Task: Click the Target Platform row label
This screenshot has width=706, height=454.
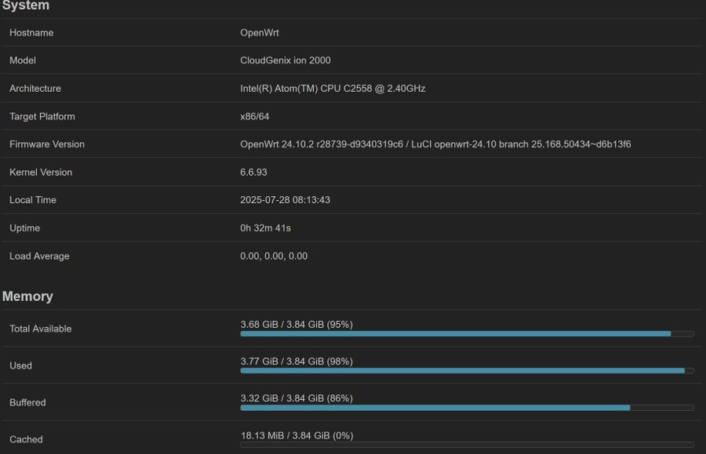Action: (x=42, y=117)
